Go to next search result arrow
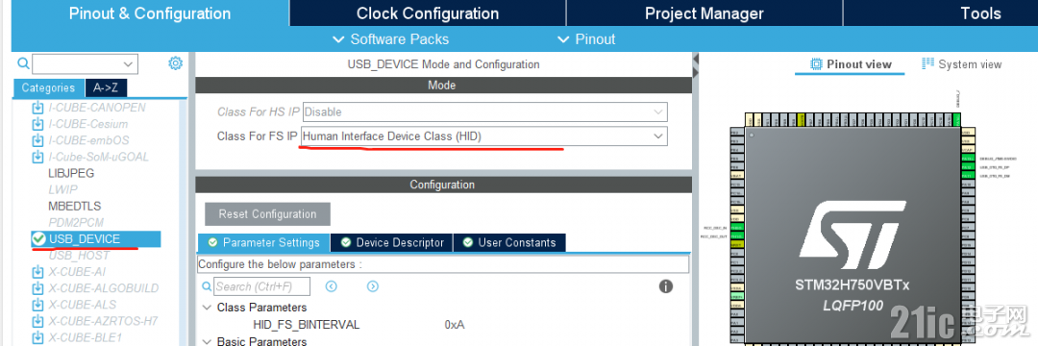The image size is (1038, 346). [x=373, y=286]
